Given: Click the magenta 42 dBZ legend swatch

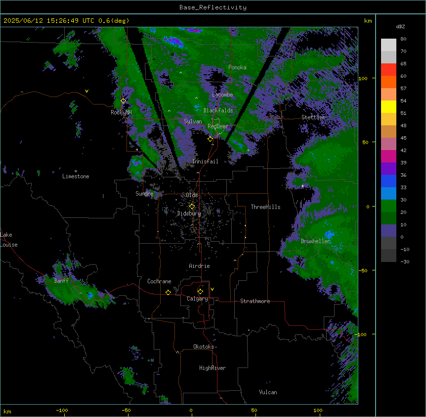Looking at the screenshot, I should pyautogui.click(x=388, y=156).
